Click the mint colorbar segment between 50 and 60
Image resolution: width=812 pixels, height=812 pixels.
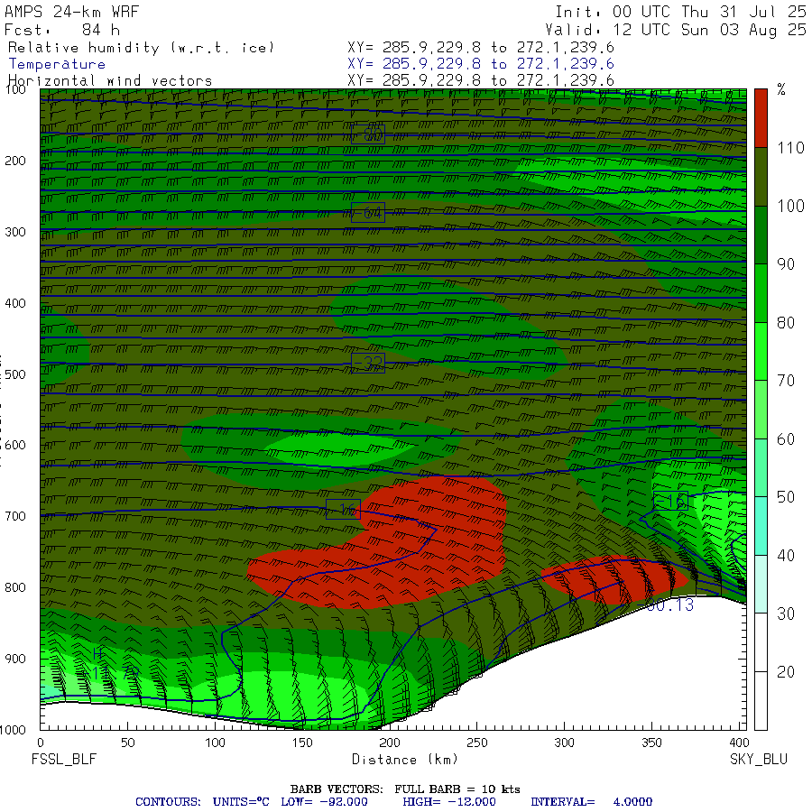click(761, 468)
